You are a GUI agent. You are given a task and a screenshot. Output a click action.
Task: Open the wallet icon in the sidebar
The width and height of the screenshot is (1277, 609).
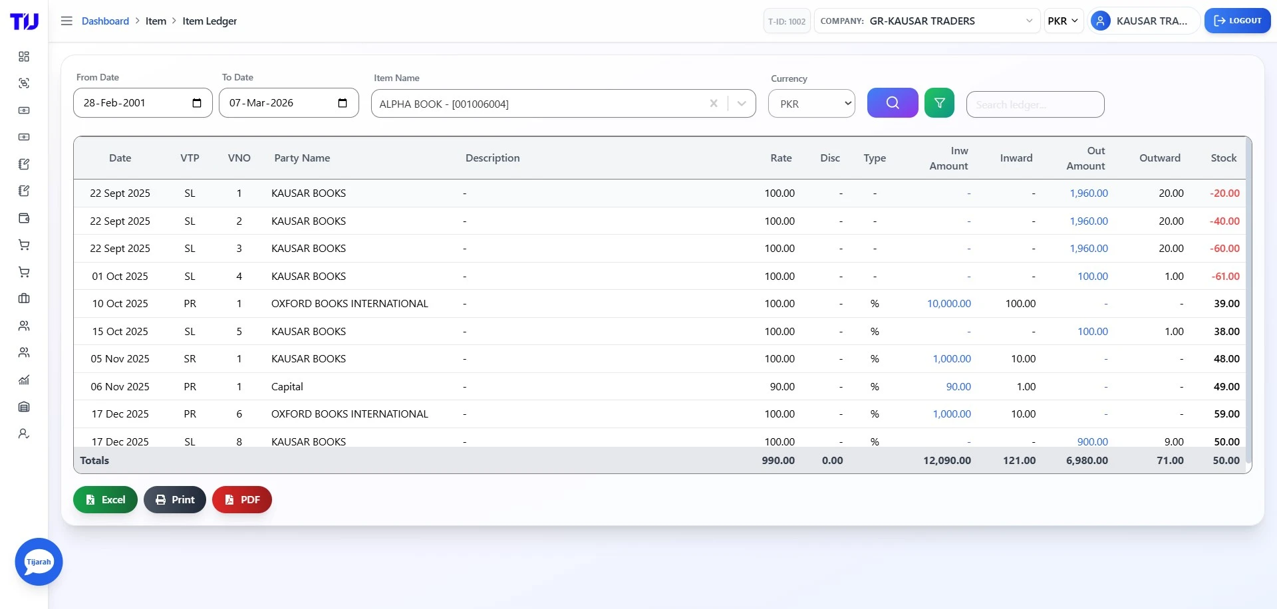tap(24, 217)
